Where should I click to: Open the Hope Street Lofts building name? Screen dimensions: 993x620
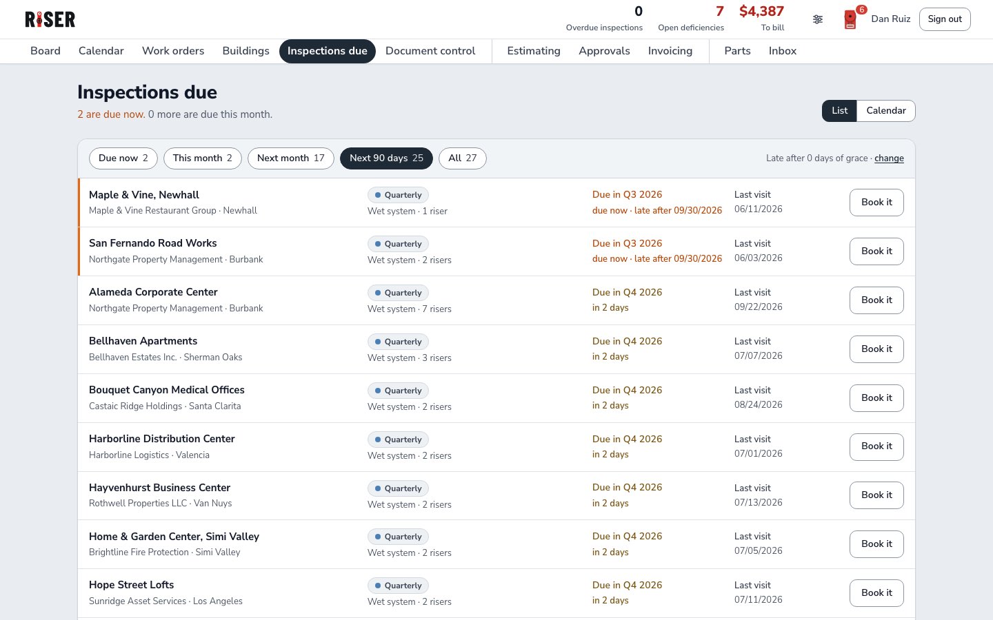132,585
